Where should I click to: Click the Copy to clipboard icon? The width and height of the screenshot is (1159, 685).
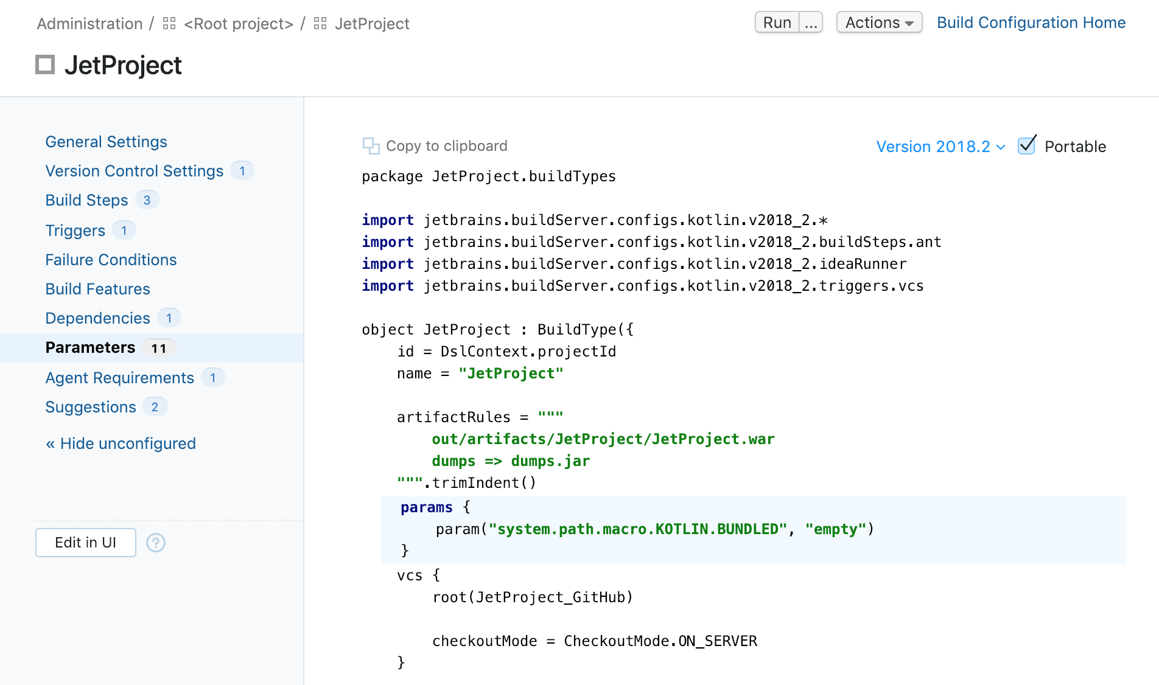point(371,146)
